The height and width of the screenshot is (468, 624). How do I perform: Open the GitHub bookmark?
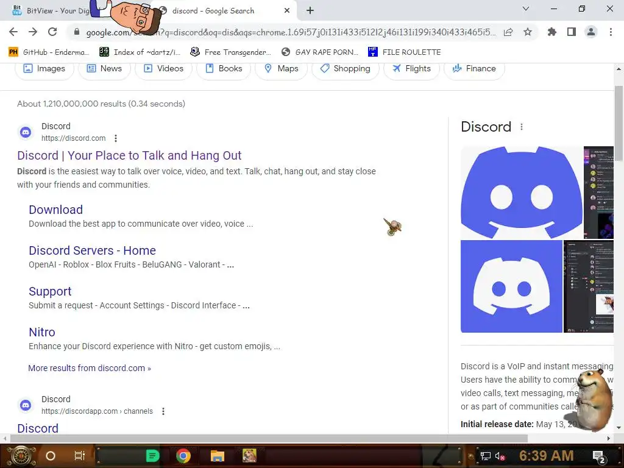pyautogui.click(x=49, y=52)
